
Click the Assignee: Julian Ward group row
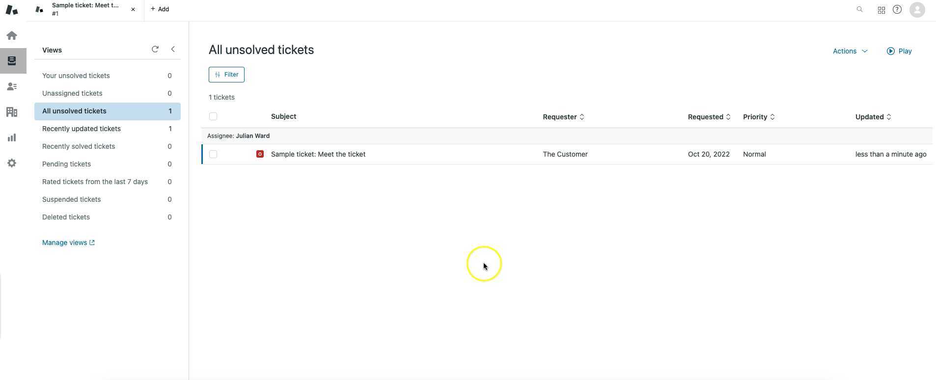coord(567,136)
